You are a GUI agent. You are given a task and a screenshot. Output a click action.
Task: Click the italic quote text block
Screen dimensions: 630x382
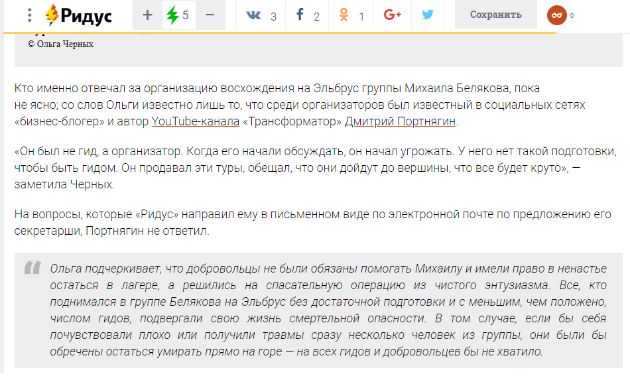tap(328, 310)
